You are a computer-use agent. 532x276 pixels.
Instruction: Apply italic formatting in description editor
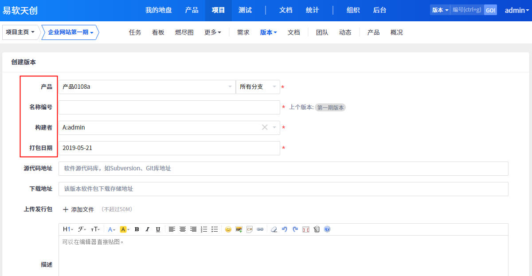tap(147, 229)
